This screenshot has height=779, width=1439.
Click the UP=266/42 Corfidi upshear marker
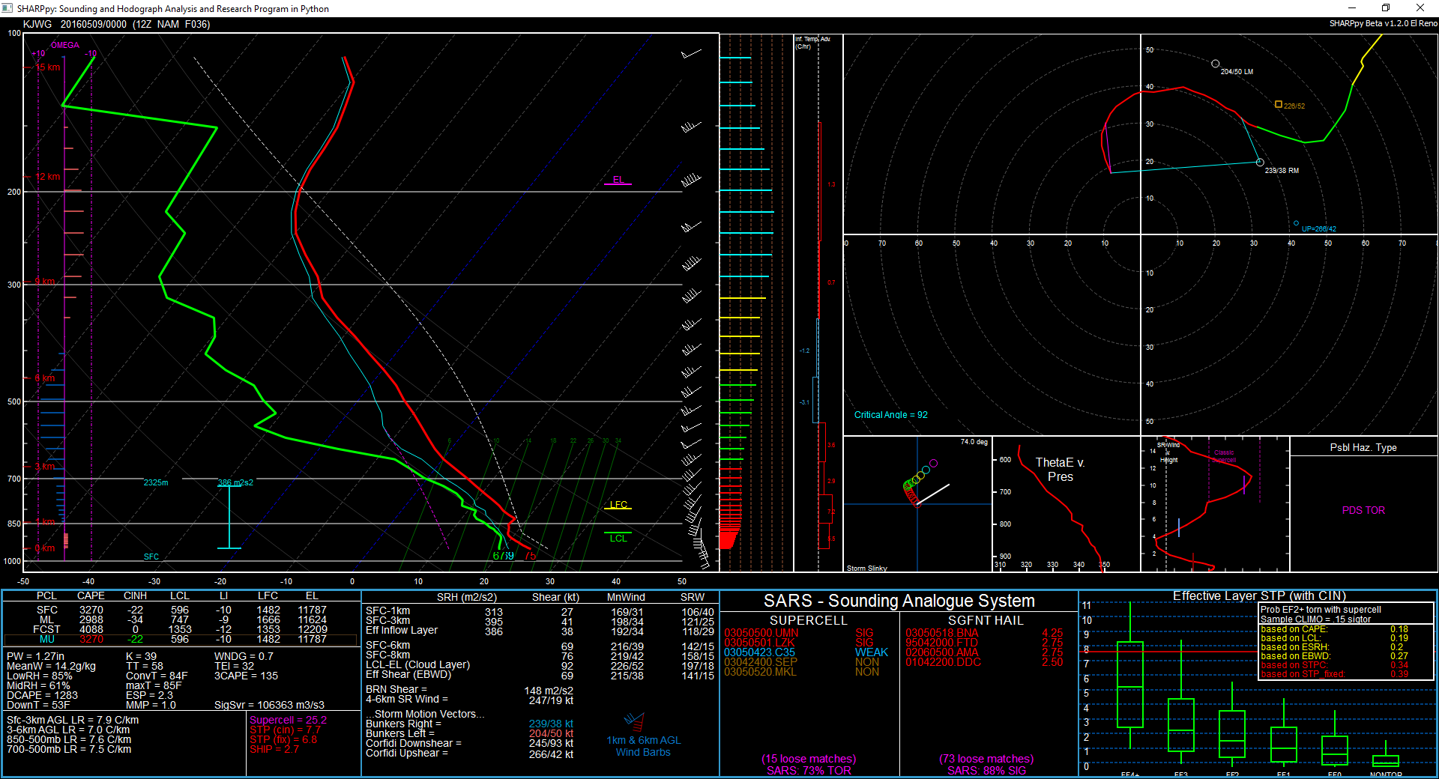point(1296,223)
